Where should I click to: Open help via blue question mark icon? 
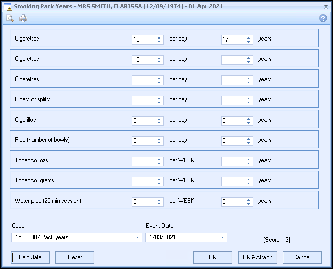(x=323, y=18)
